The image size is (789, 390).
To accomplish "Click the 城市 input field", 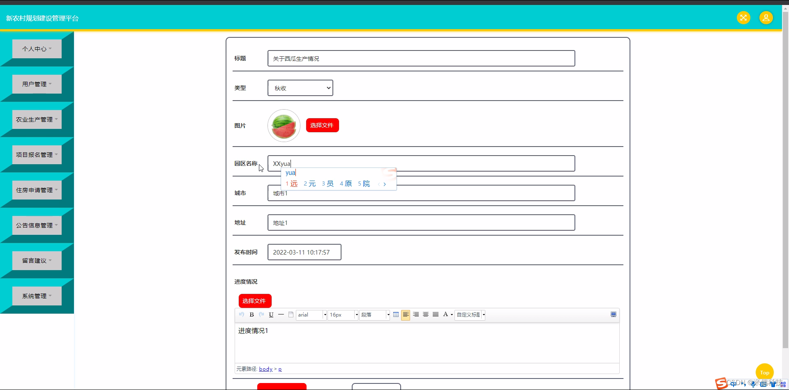I will [x=421, y=193].
